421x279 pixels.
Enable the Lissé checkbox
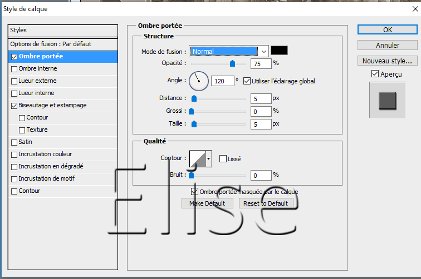pyautogui.click(x=223, y=159)
